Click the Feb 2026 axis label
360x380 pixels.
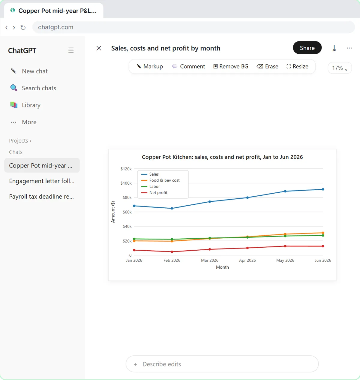point(172,260)
